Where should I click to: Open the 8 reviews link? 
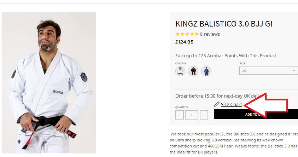(x=210, y=34)
